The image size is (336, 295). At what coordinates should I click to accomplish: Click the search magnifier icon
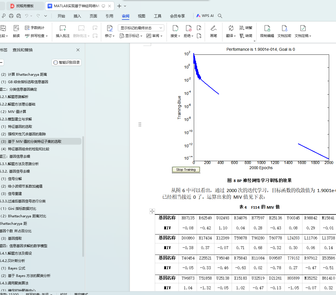(220, 16)
